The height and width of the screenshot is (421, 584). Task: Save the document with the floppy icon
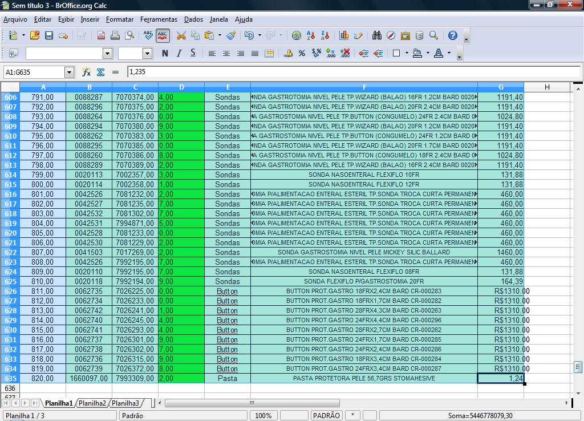pos(49,35)
